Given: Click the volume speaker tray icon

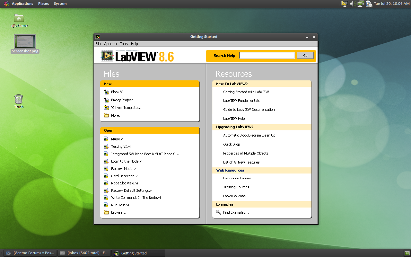Looking at the screenshot, I should pos(353,4).
